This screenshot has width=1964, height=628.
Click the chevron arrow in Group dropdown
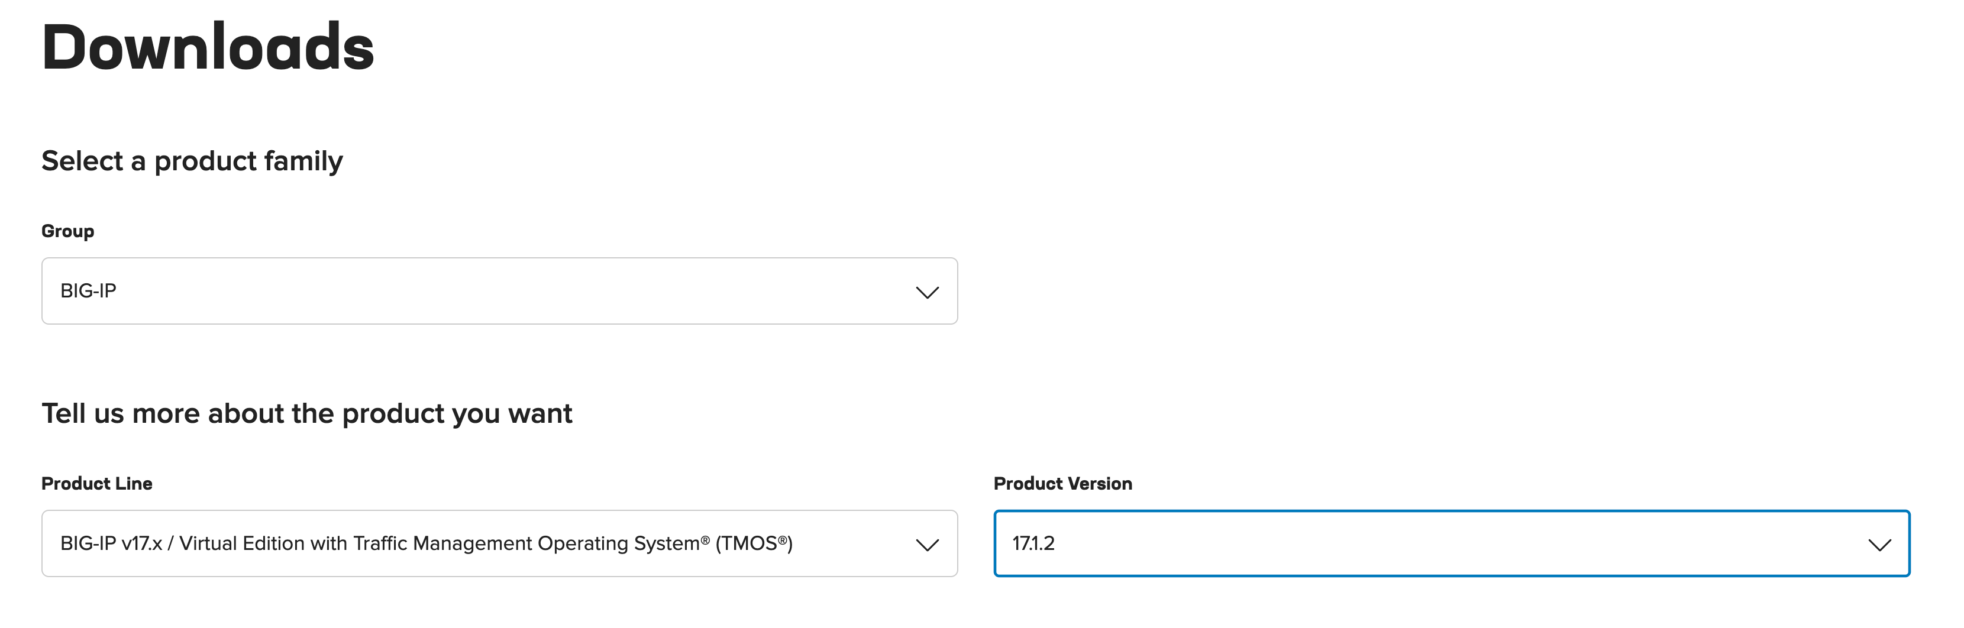coord(927,293)
